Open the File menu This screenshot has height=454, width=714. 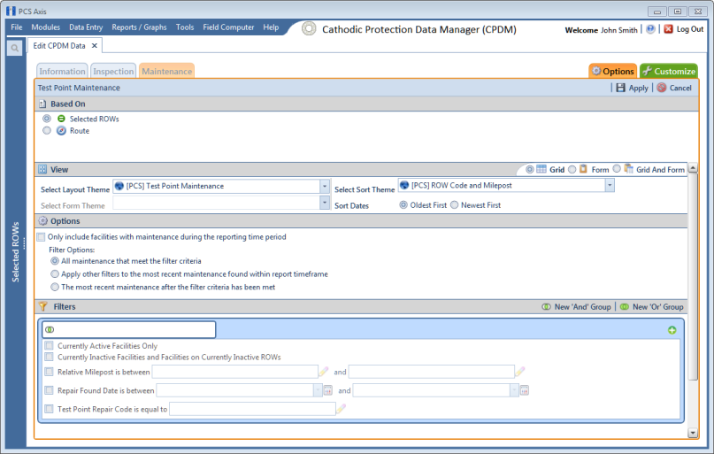[x=17, y=27]
